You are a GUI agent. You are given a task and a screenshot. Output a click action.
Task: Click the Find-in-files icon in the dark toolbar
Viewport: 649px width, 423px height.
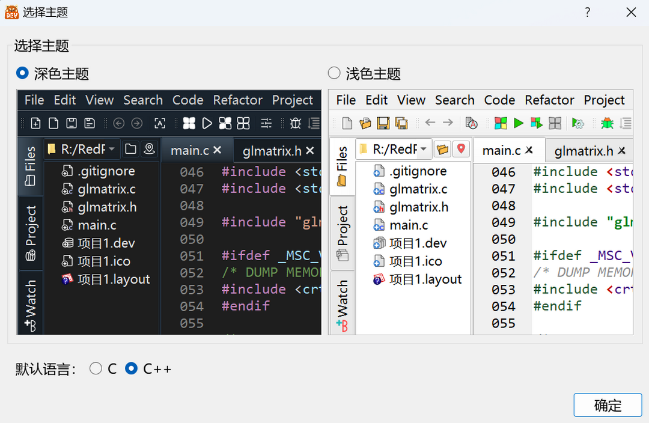click(159, 123)
